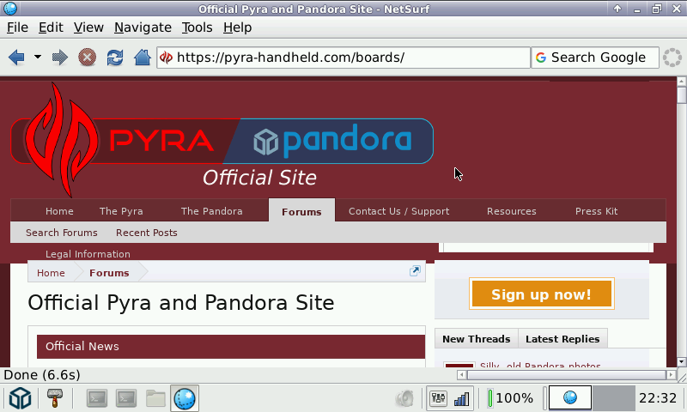
Task: Reload the page with the refresh icon
Action: coord(114,58)
